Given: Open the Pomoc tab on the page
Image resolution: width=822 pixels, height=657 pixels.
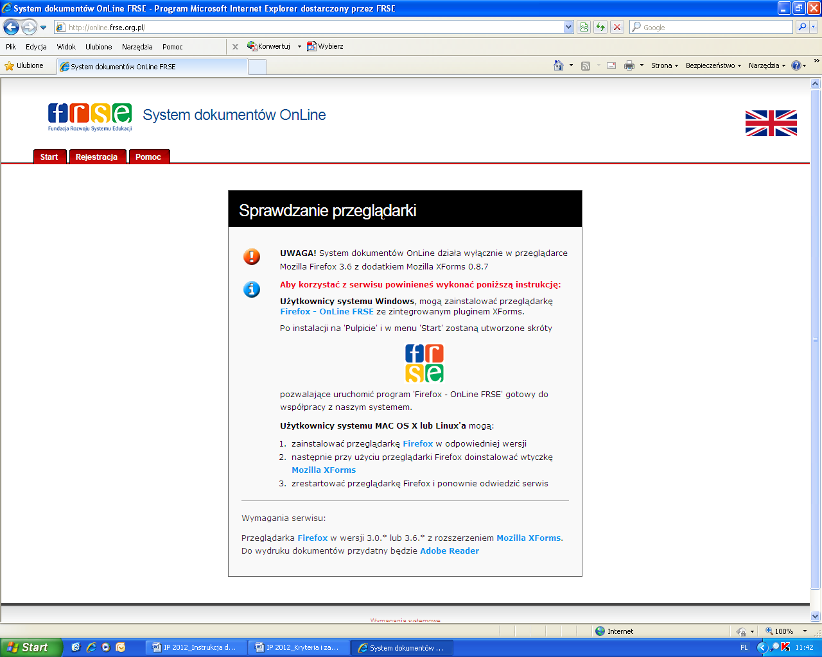Looking at the screenshot, I should tap(148, 157).
